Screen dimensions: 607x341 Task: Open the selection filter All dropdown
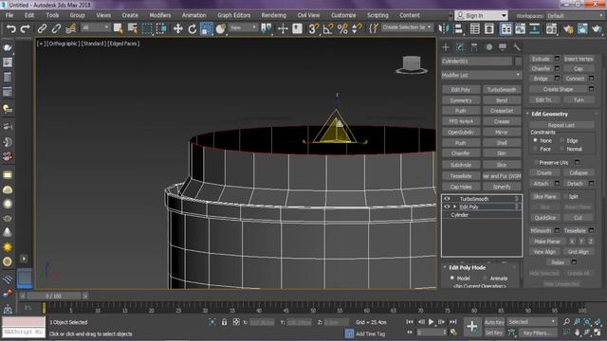[x=96, y=27]
